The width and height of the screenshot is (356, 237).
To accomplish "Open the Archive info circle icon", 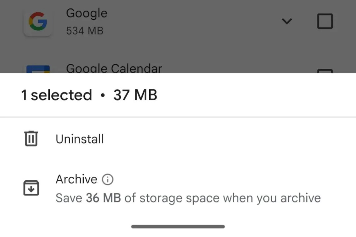I will (107, 179).
